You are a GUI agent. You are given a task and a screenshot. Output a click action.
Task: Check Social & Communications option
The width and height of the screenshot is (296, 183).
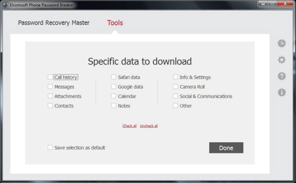pos(175,96)
